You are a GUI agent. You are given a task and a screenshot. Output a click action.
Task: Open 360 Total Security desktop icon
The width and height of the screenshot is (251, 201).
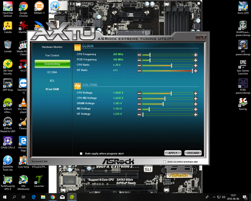8,67
